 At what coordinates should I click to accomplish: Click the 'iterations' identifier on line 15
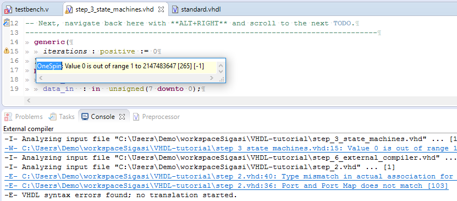65,51
